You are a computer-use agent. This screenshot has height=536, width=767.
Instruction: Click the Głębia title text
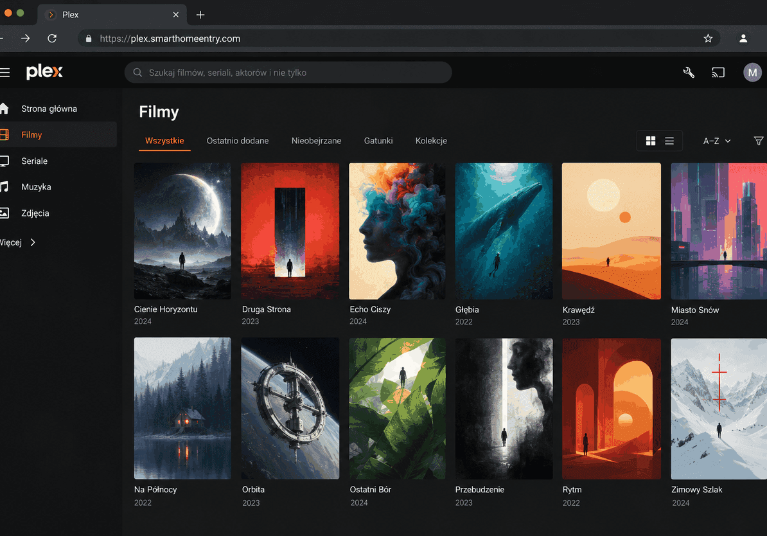pyautogui.click(x=467, y=310)
